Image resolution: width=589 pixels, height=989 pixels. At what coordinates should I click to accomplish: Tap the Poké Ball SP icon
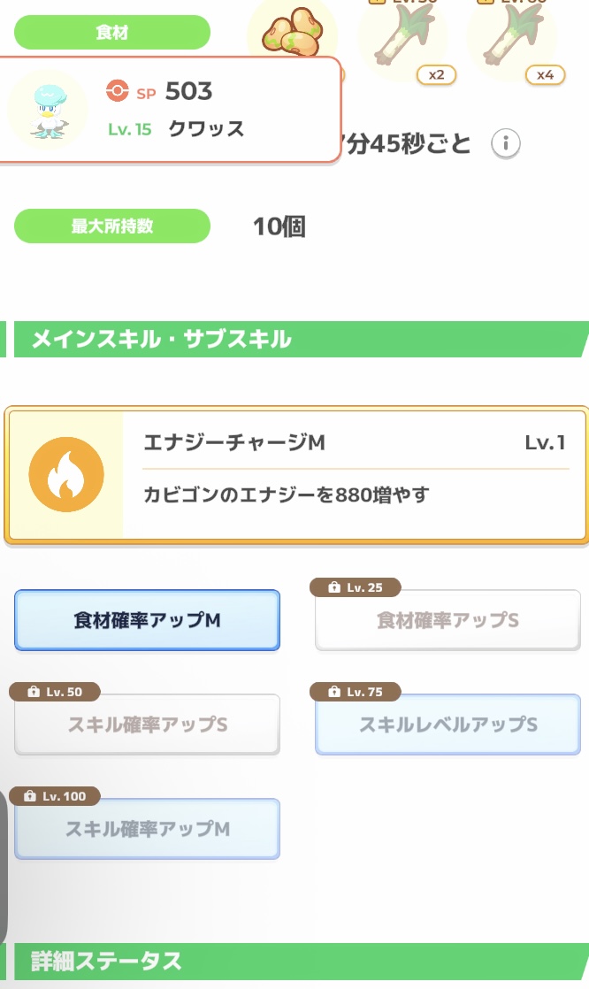pyautogui.click(x=117, y=90)
